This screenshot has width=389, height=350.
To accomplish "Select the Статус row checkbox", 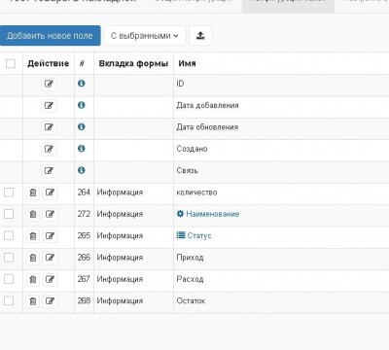I will 9,236.
